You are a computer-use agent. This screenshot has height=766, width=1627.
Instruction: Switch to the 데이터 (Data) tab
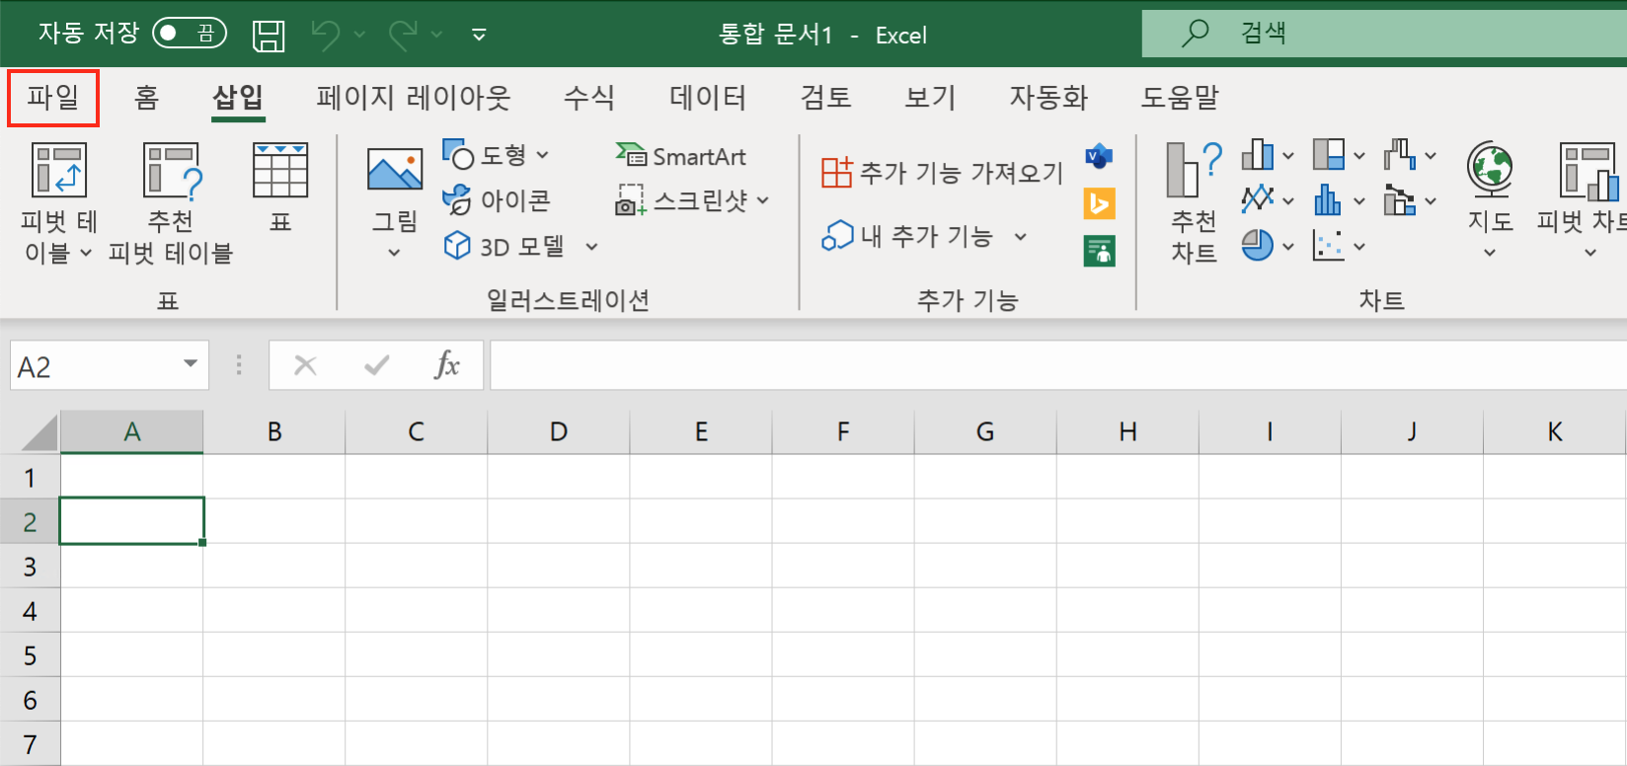tap(708, 98)
